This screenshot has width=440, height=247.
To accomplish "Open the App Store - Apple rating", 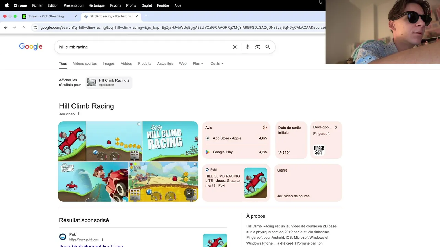I will (236, 138).
